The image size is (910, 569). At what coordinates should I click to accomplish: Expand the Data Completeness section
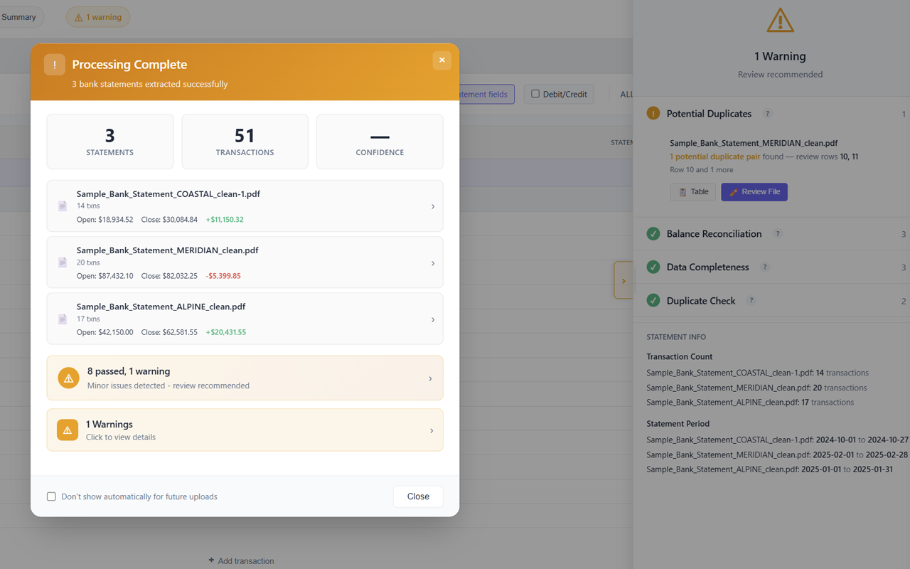(771, 267)
